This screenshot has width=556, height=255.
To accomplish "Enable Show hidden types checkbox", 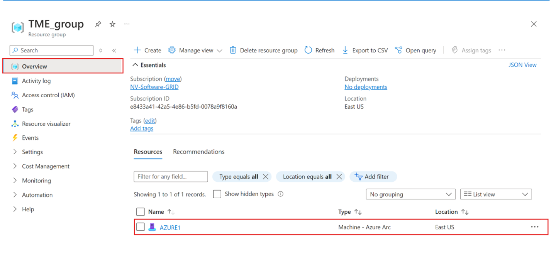I will click(217, 194).
